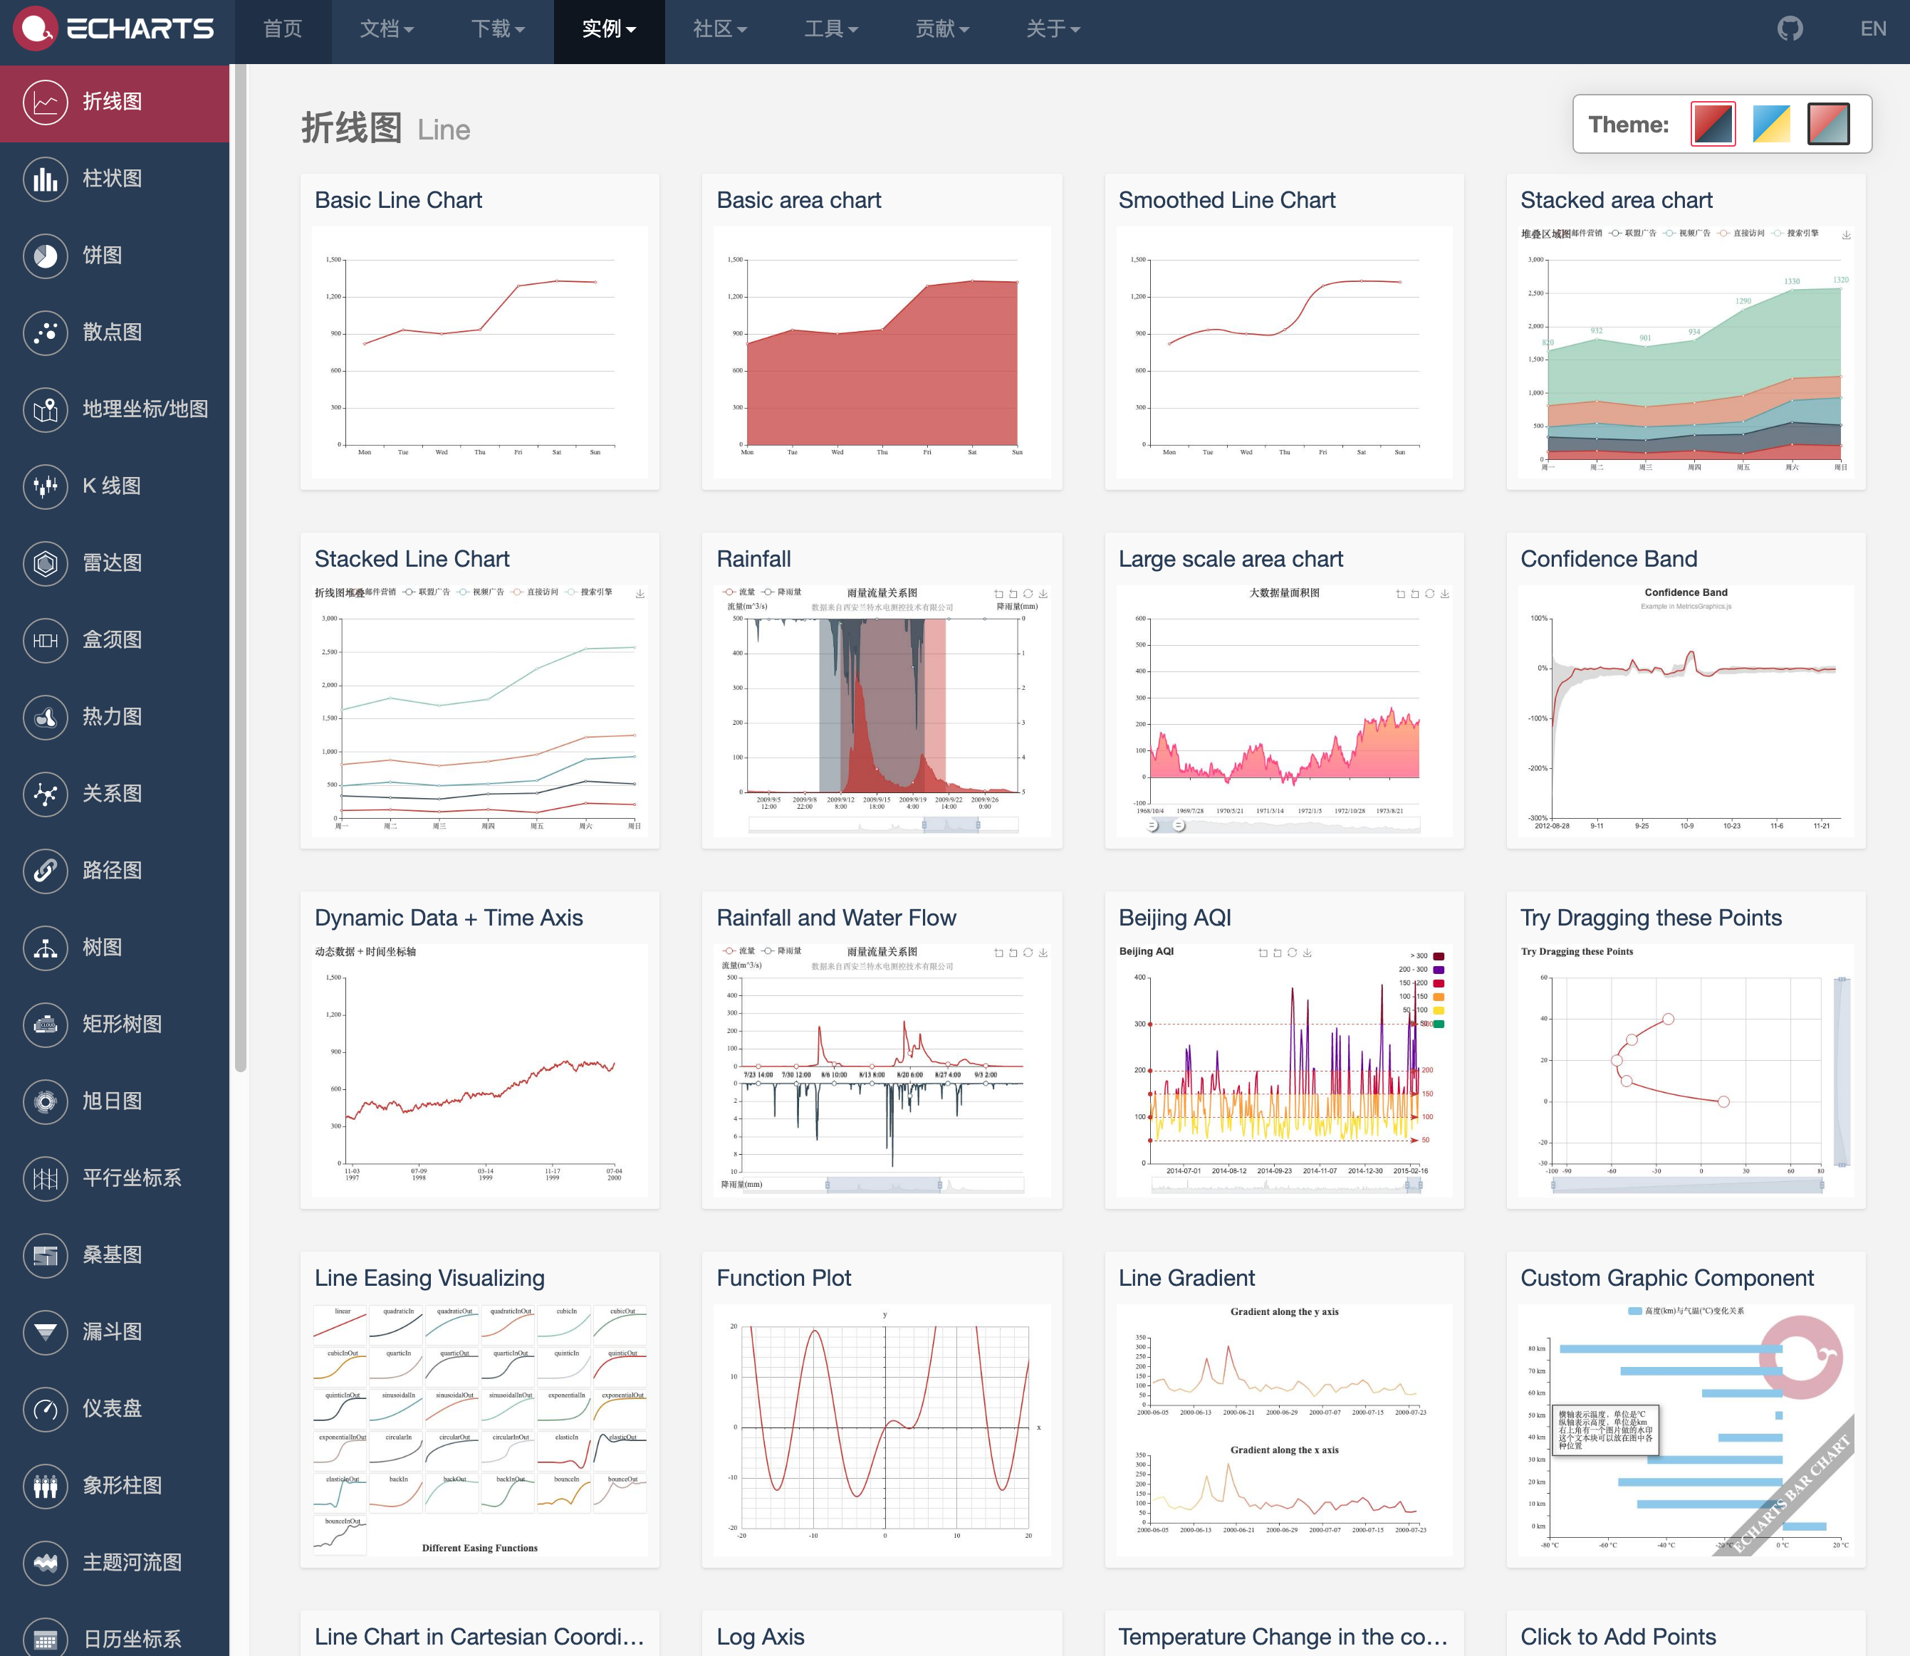Choose the dark pink-teal theme swatch
The height and width of the screenshot is (1656, 1910).
(1829, 124)
